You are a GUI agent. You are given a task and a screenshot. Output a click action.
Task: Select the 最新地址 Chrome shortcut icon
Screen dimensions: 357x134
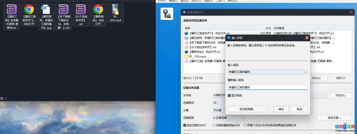(98, 10)
